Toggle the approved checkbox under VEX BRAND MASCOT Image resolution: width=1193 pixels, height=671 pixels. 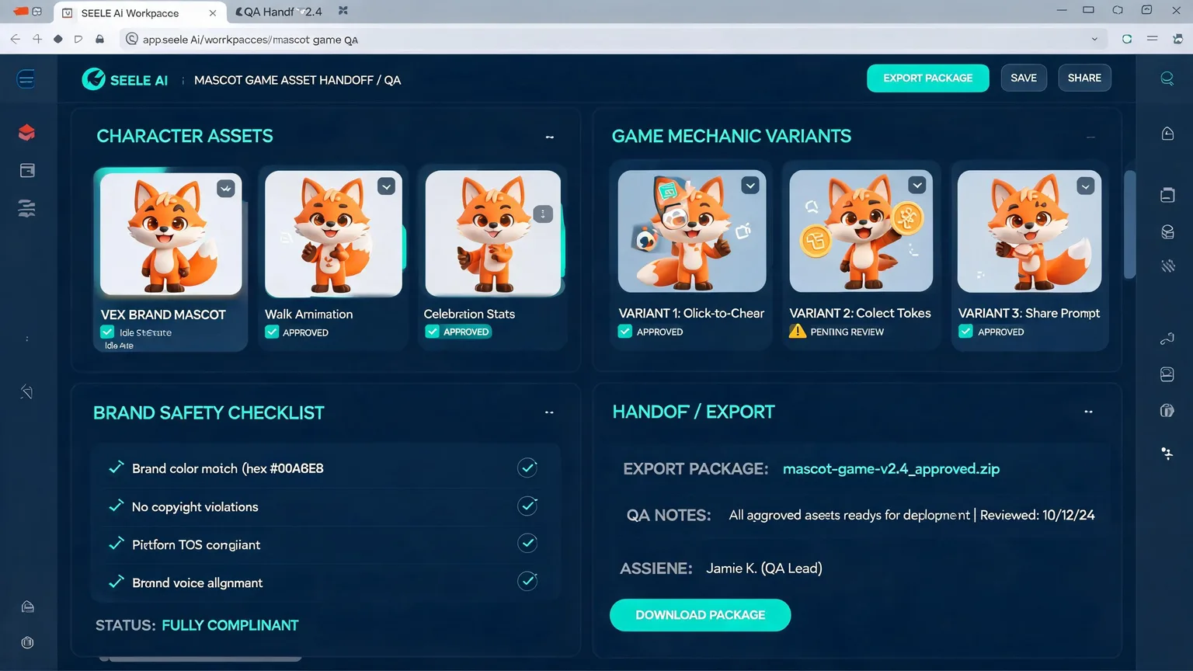[107, 332]
